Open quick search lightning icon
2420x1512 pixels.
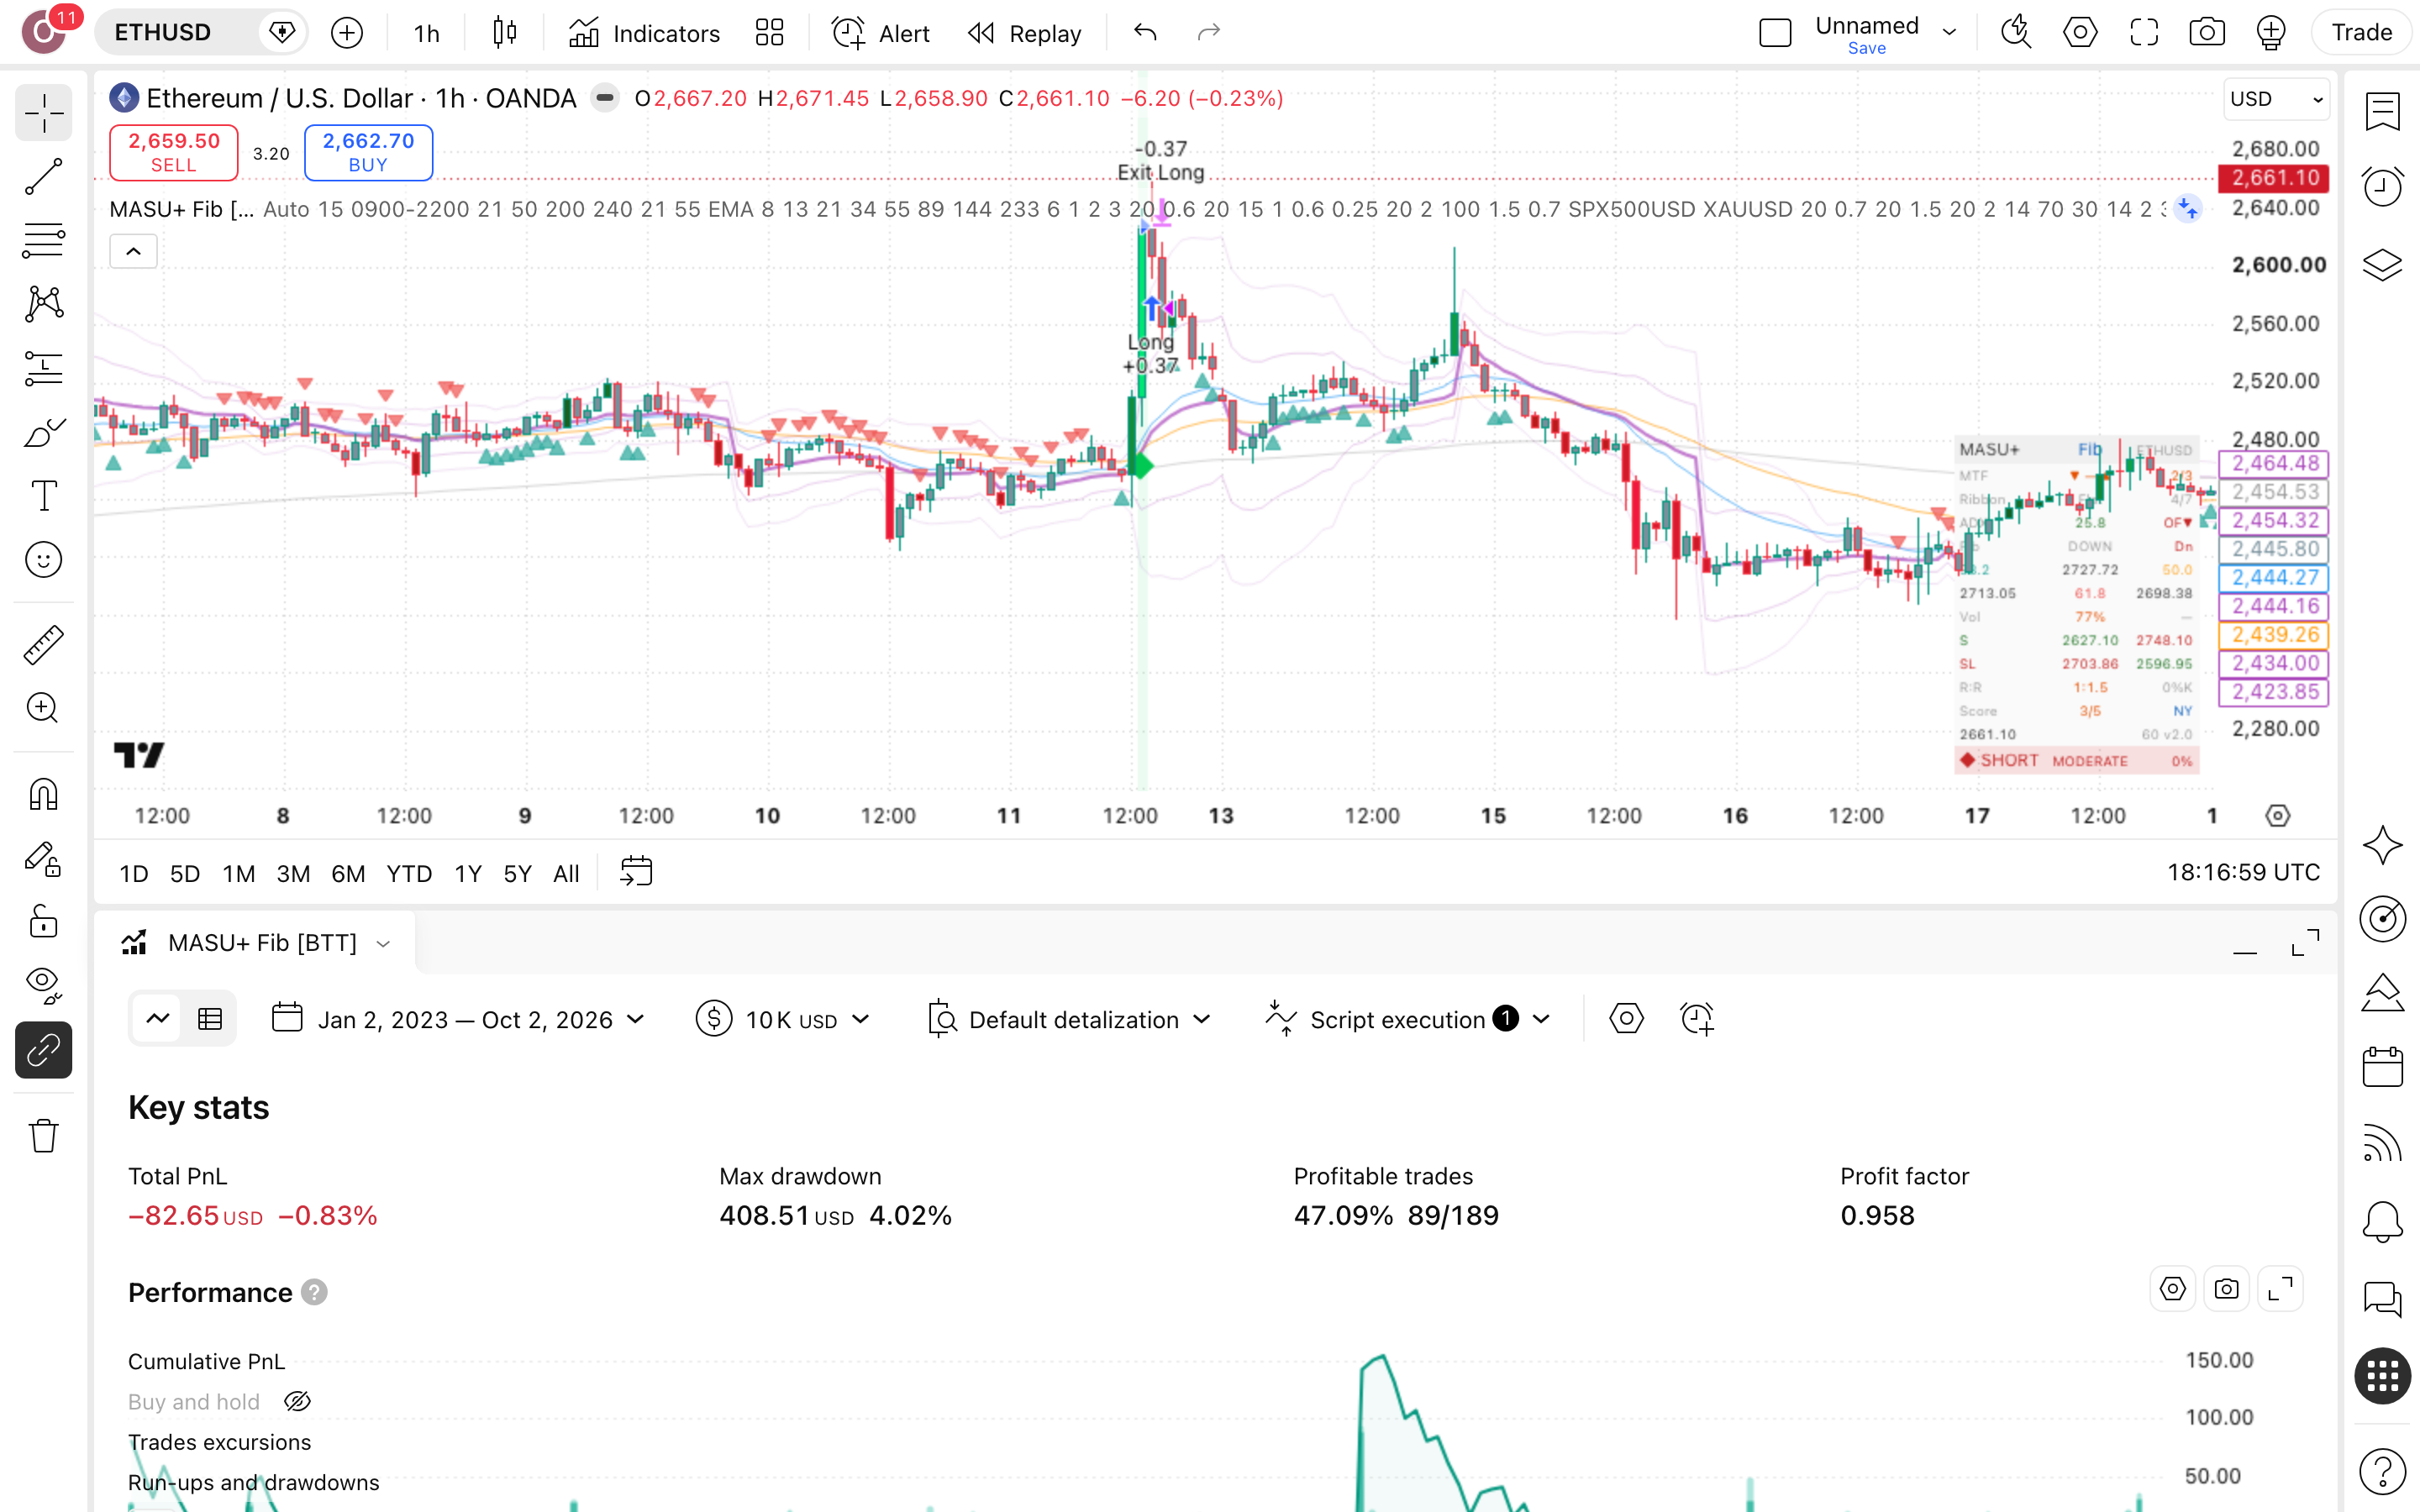pyautogui.click(x=2016, y=33)
